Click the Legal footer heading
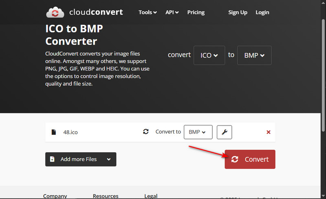 tap(151, 196)
